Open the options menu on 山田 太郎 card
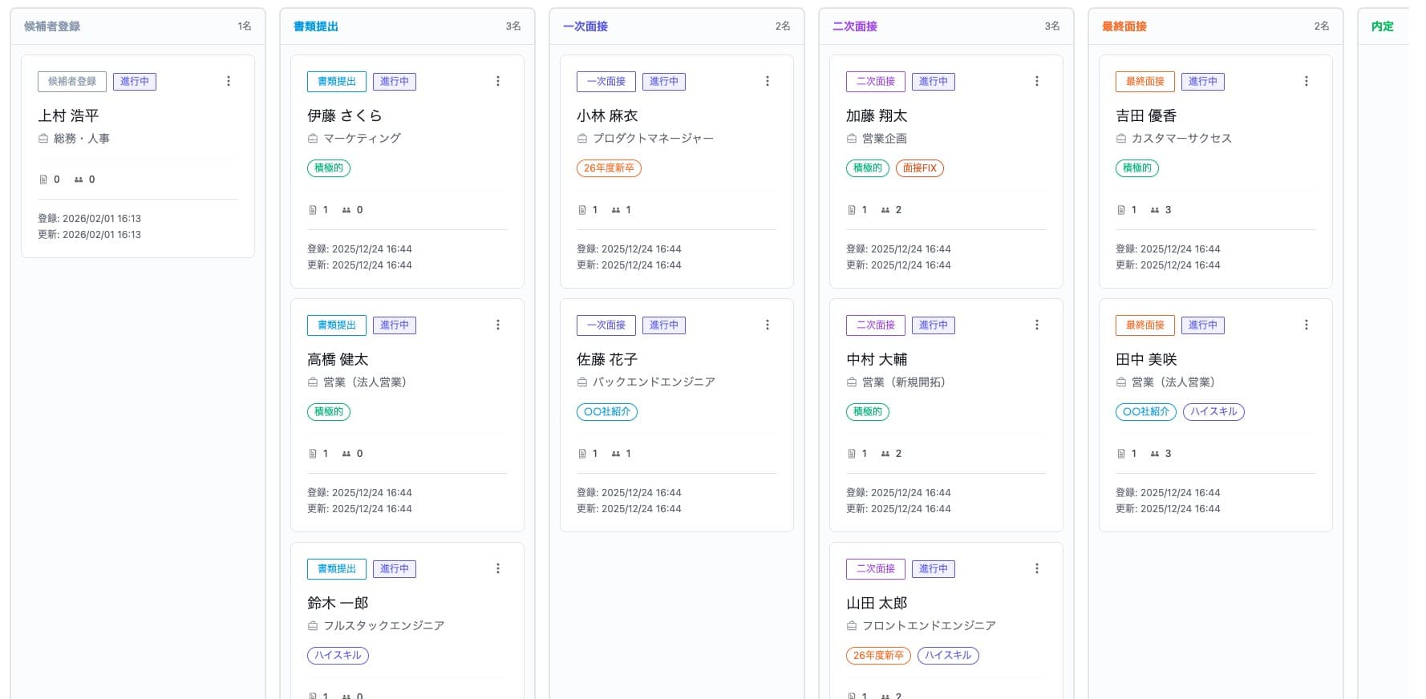 (1037, 568)
